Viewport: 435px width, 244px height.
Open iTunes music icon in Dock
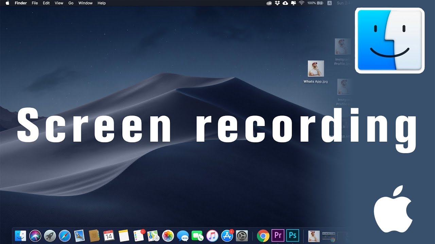click(x=212, y=235)
